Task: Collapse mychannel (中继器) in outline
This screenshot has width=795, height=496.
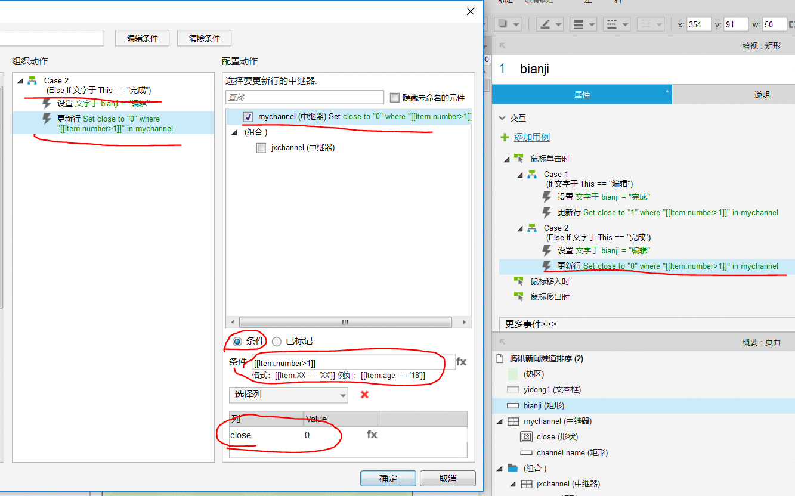Action: click(500, 421)
